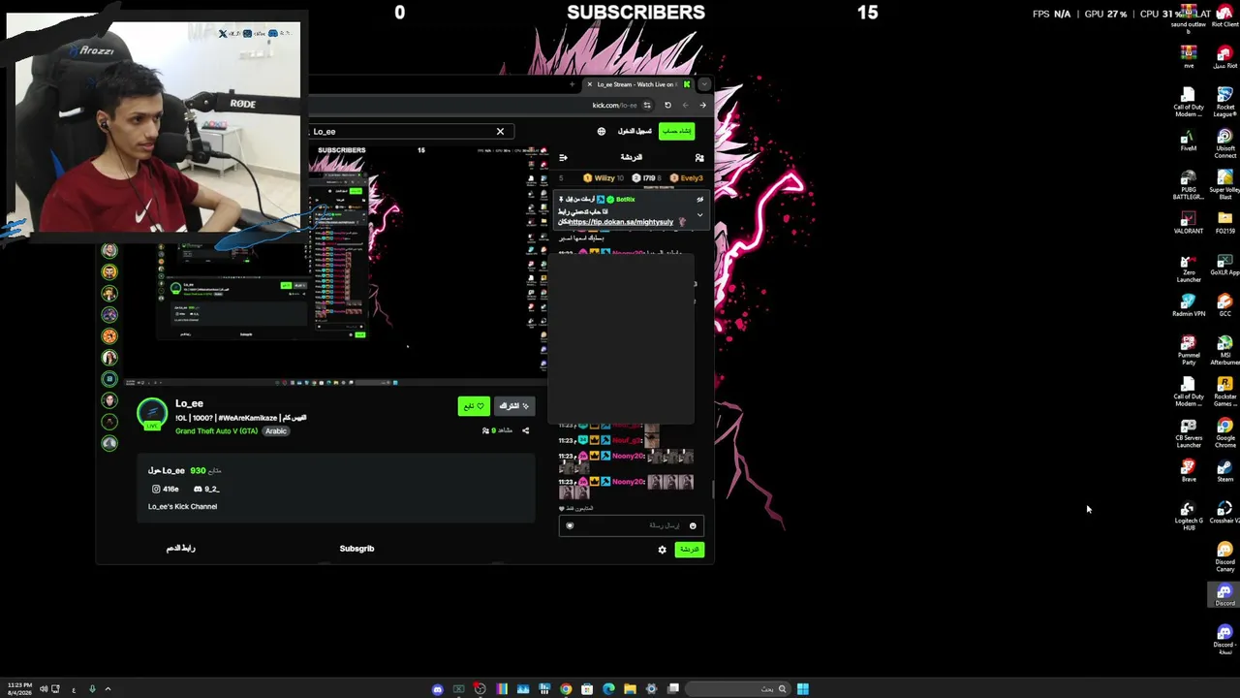1240x698 pixels.
Task: Open the Steam desktop shortcut
Action: 1224,471
